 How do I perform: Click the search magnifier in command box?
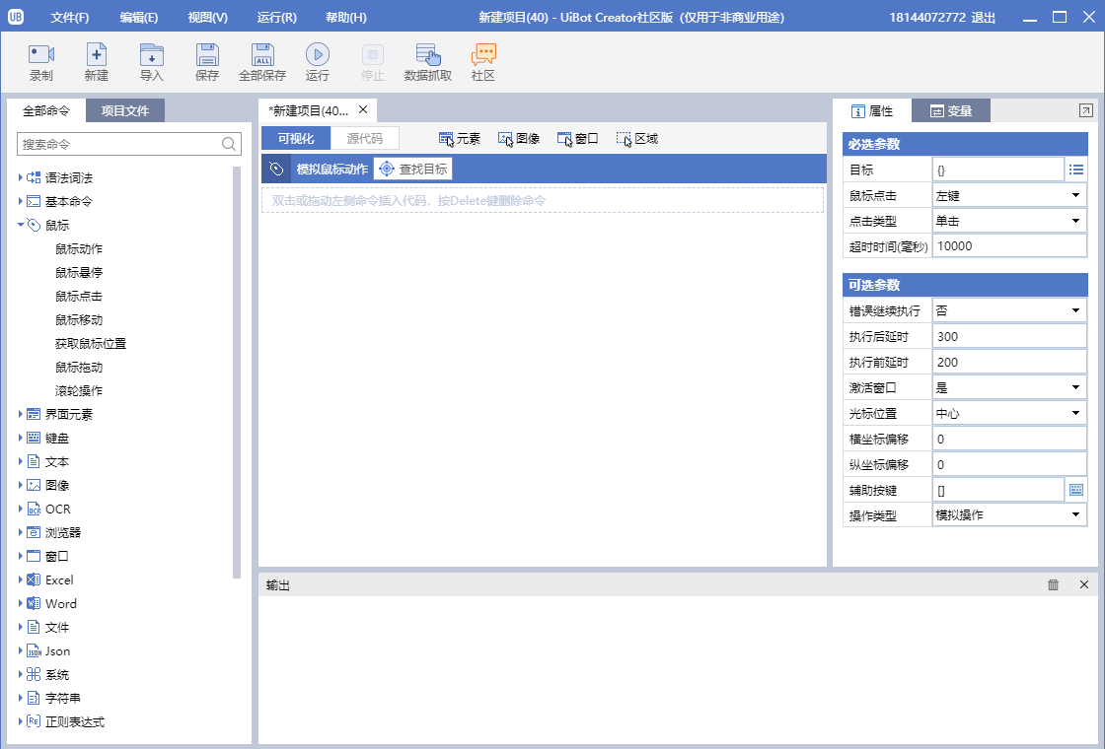[x=229, y=144]
